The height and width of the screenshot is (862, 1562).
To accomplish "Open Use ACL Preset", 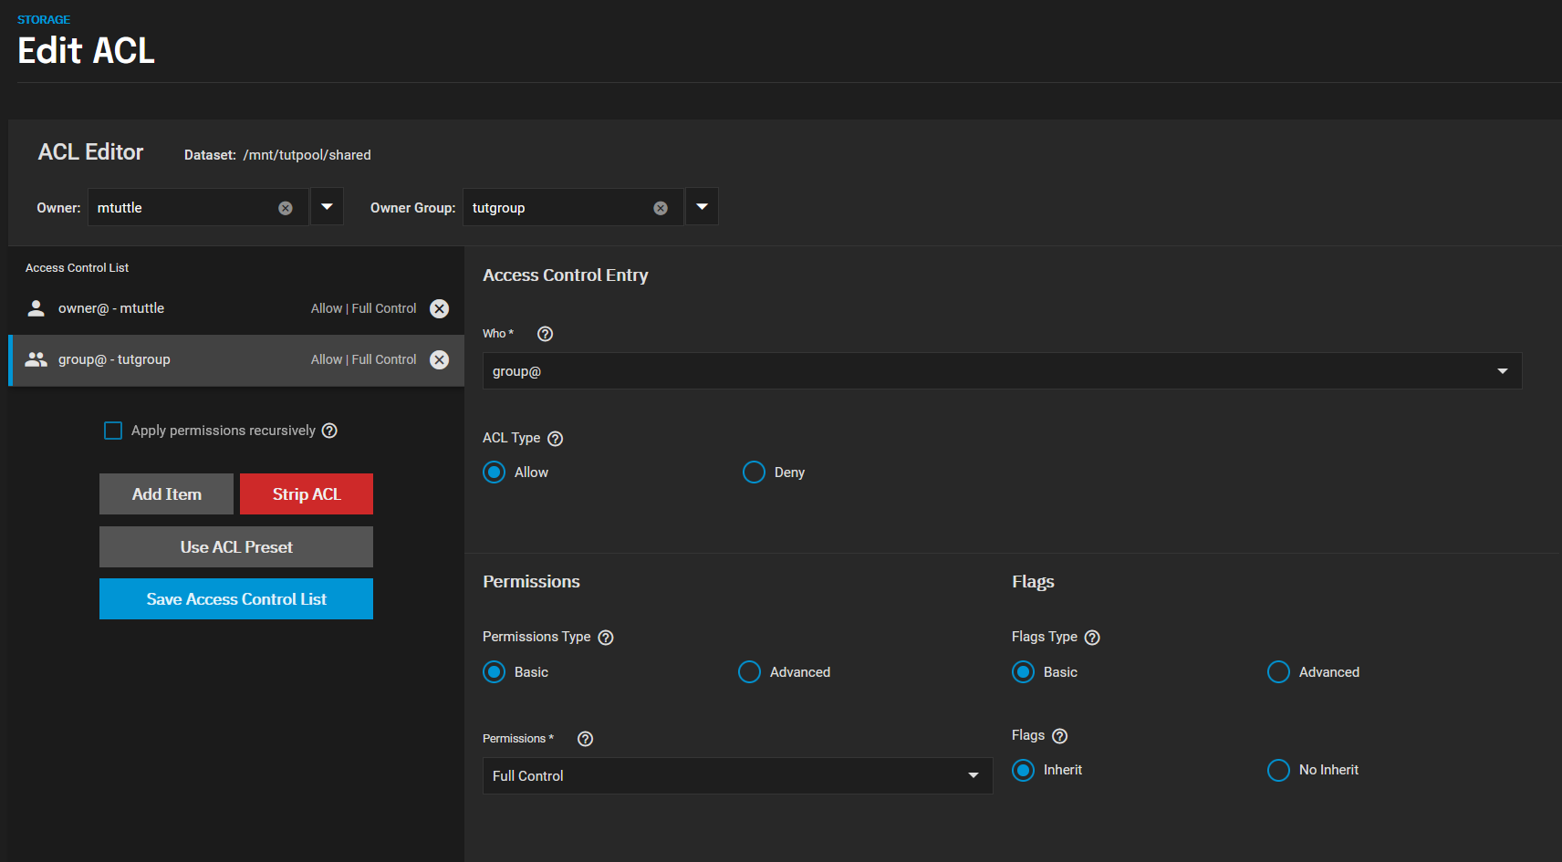I will (235, 546).
